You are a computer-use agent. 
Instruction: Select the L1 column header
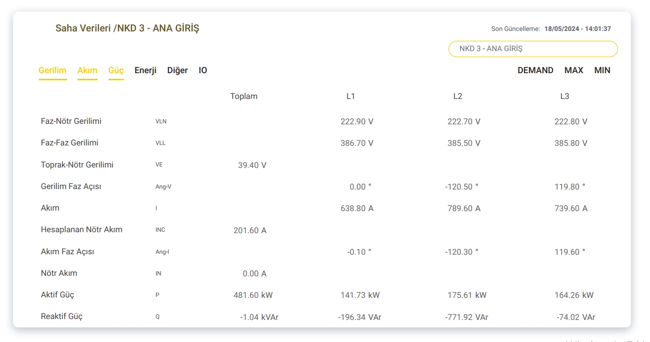point(351,96)
